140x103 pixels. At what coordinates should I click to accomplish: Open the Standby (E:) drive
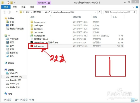click(15, 80)
